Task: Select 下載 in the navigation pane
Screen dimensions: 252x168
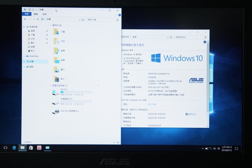Action: click(33, 35)
